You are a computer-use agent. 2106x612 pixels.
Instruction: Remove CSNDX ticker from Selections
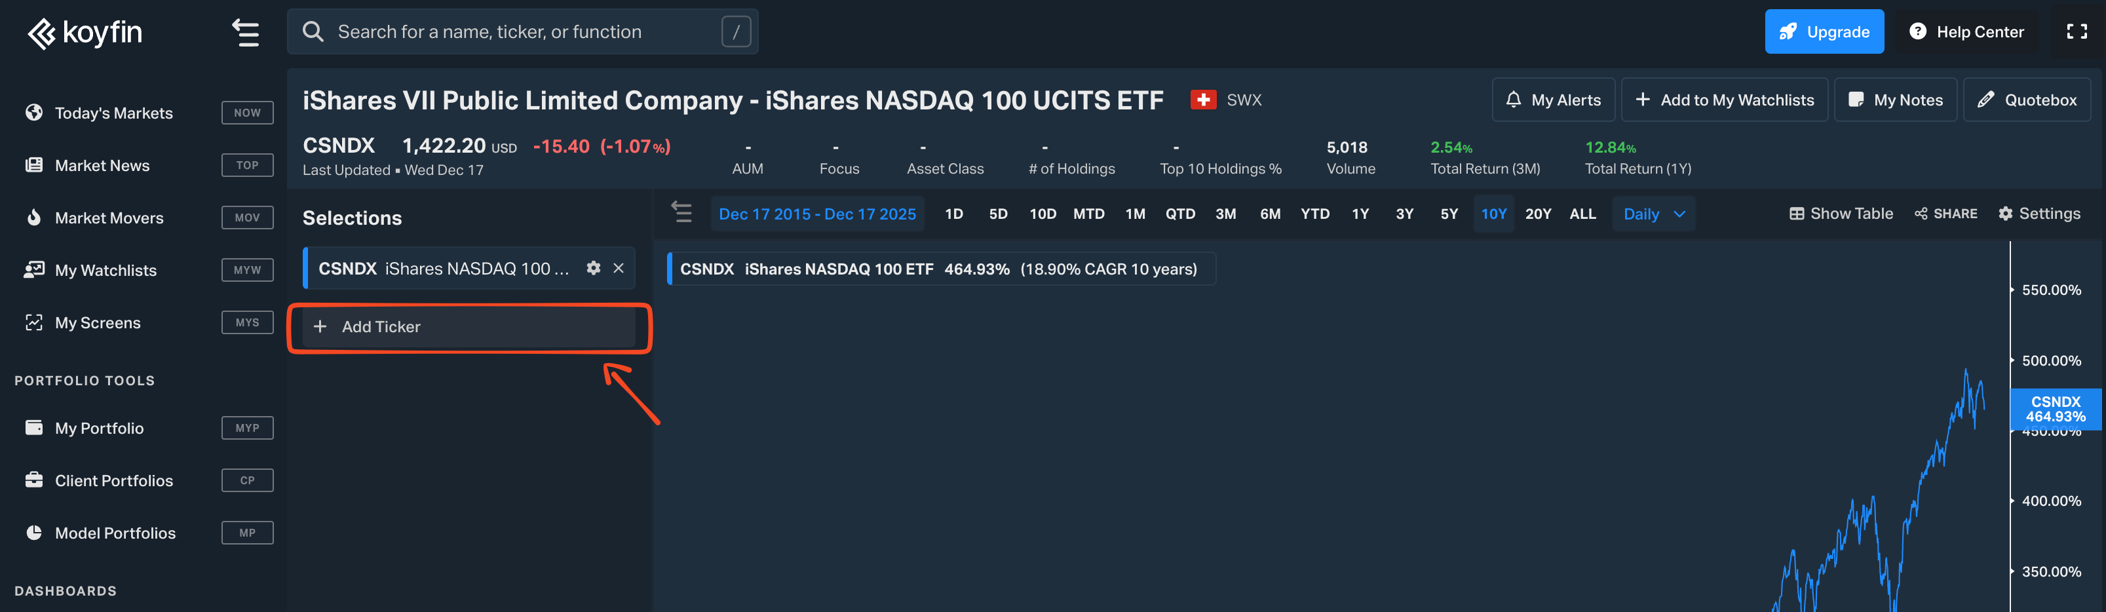619,268
